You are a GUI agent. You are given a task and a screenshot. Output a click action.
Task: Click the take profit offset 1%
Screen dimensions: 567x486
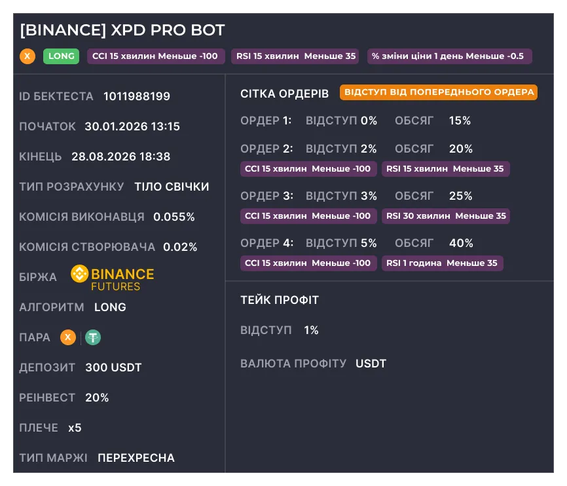pyautogui.click(x=311, y=330)
